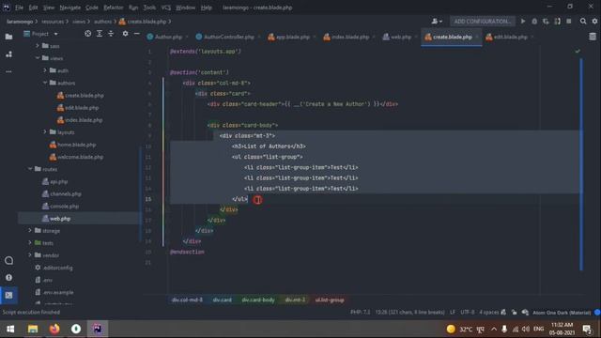Viewport: 601px width, 338px height.
Task: Click ul.list-group breadcrumb
Action: 330,300
